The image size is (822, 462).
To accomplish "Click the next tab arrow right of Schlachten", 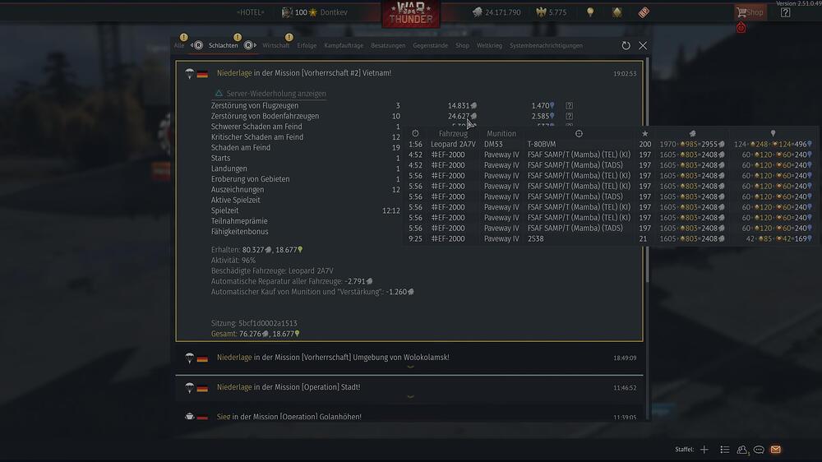I will 250,45.
